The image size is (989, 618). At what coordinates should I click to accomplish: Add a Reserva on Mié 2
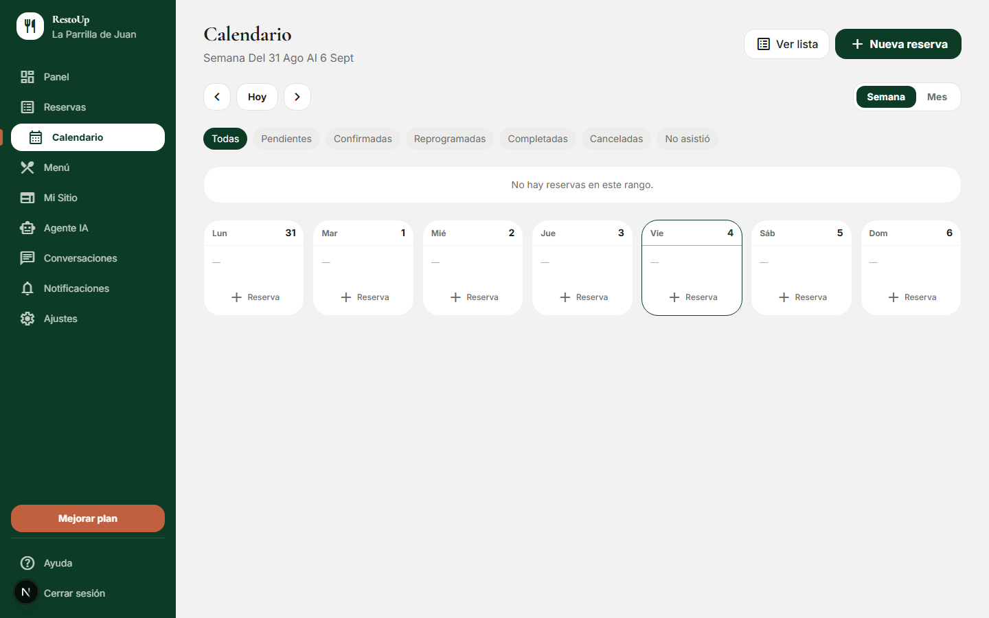point(474,297)
